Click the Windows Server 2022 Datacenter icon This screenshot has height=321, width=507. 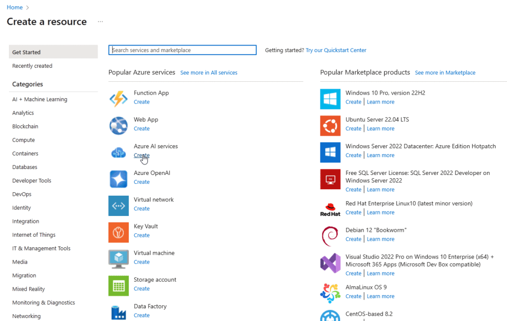330,153
